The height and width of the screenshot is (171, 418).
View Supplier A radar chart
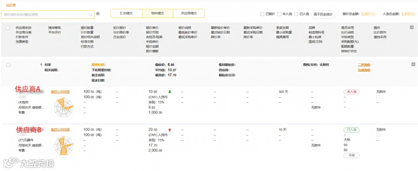tap(63, 107)
